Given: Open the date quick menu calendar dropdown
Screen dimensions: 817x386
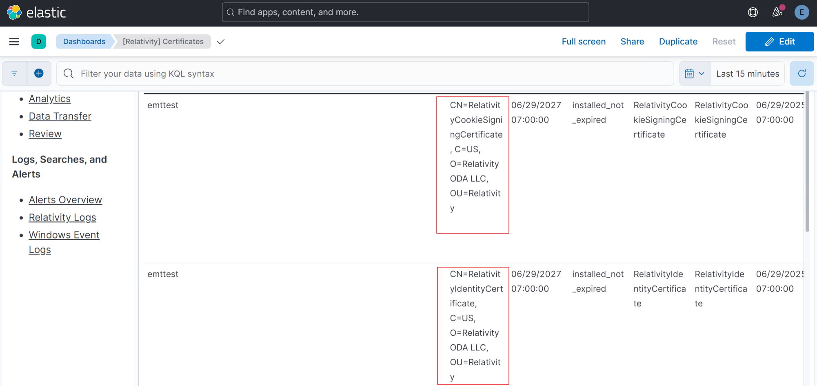Looking at the screenshot, I should click(x=695, y=74).
